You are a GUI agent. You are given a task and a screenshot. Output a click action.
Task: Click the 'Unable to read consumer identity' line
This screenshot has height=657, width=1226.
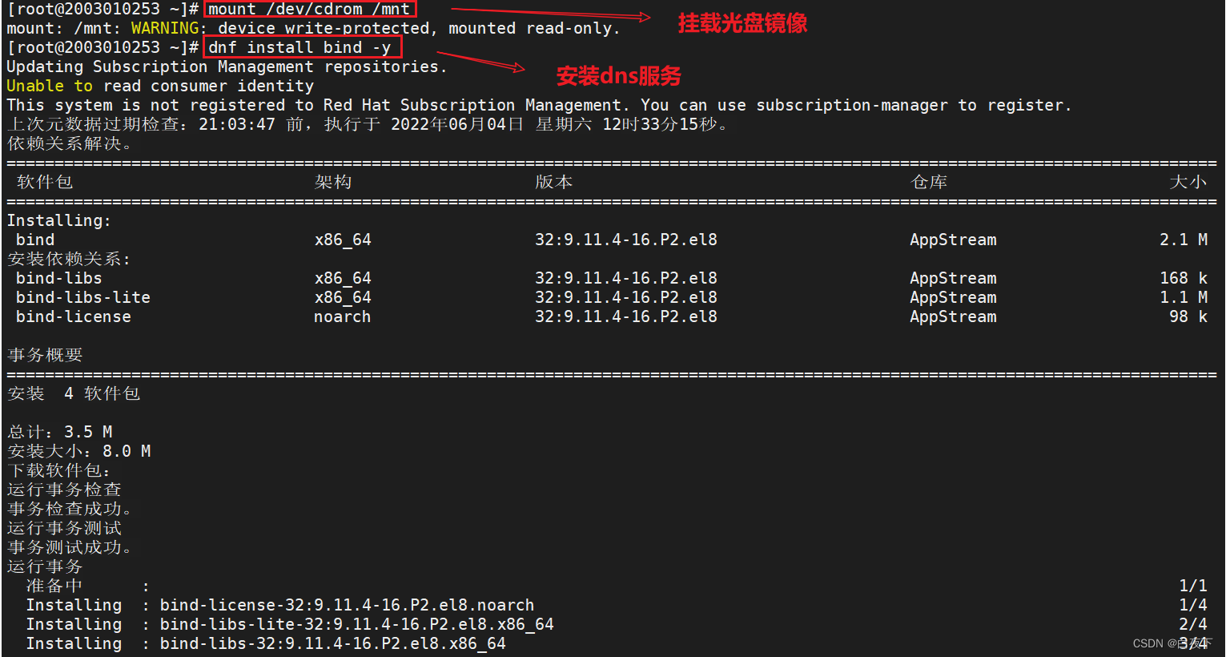point(160,86)
